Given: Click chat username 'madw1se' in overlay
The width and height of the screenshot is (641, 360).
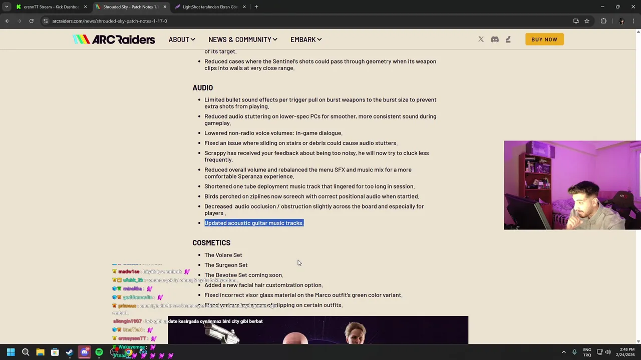Looking at the screenshot, I should tap(129, 271).
